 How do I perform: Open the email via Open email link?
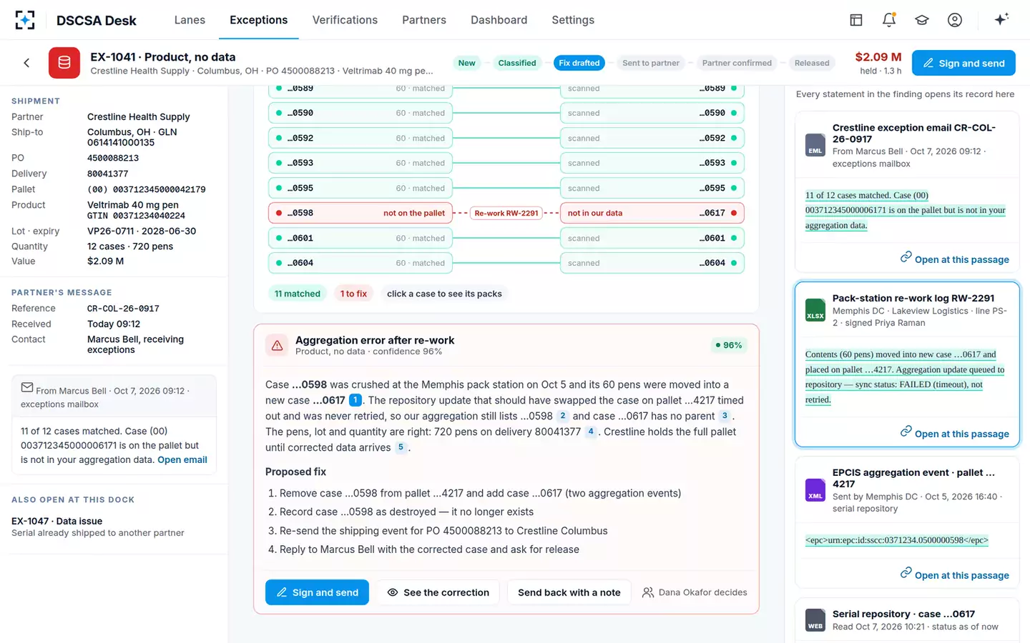[x=182, y=460]
